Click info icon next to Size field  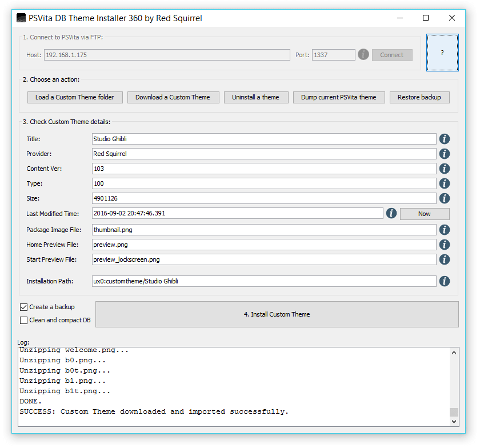click(x=445, y=198)
